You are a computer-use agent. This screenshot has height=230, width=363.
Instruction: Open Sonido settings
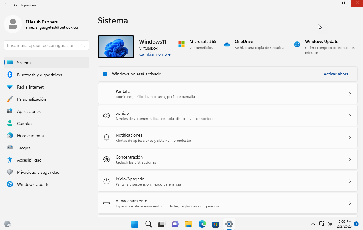[227, 116]
